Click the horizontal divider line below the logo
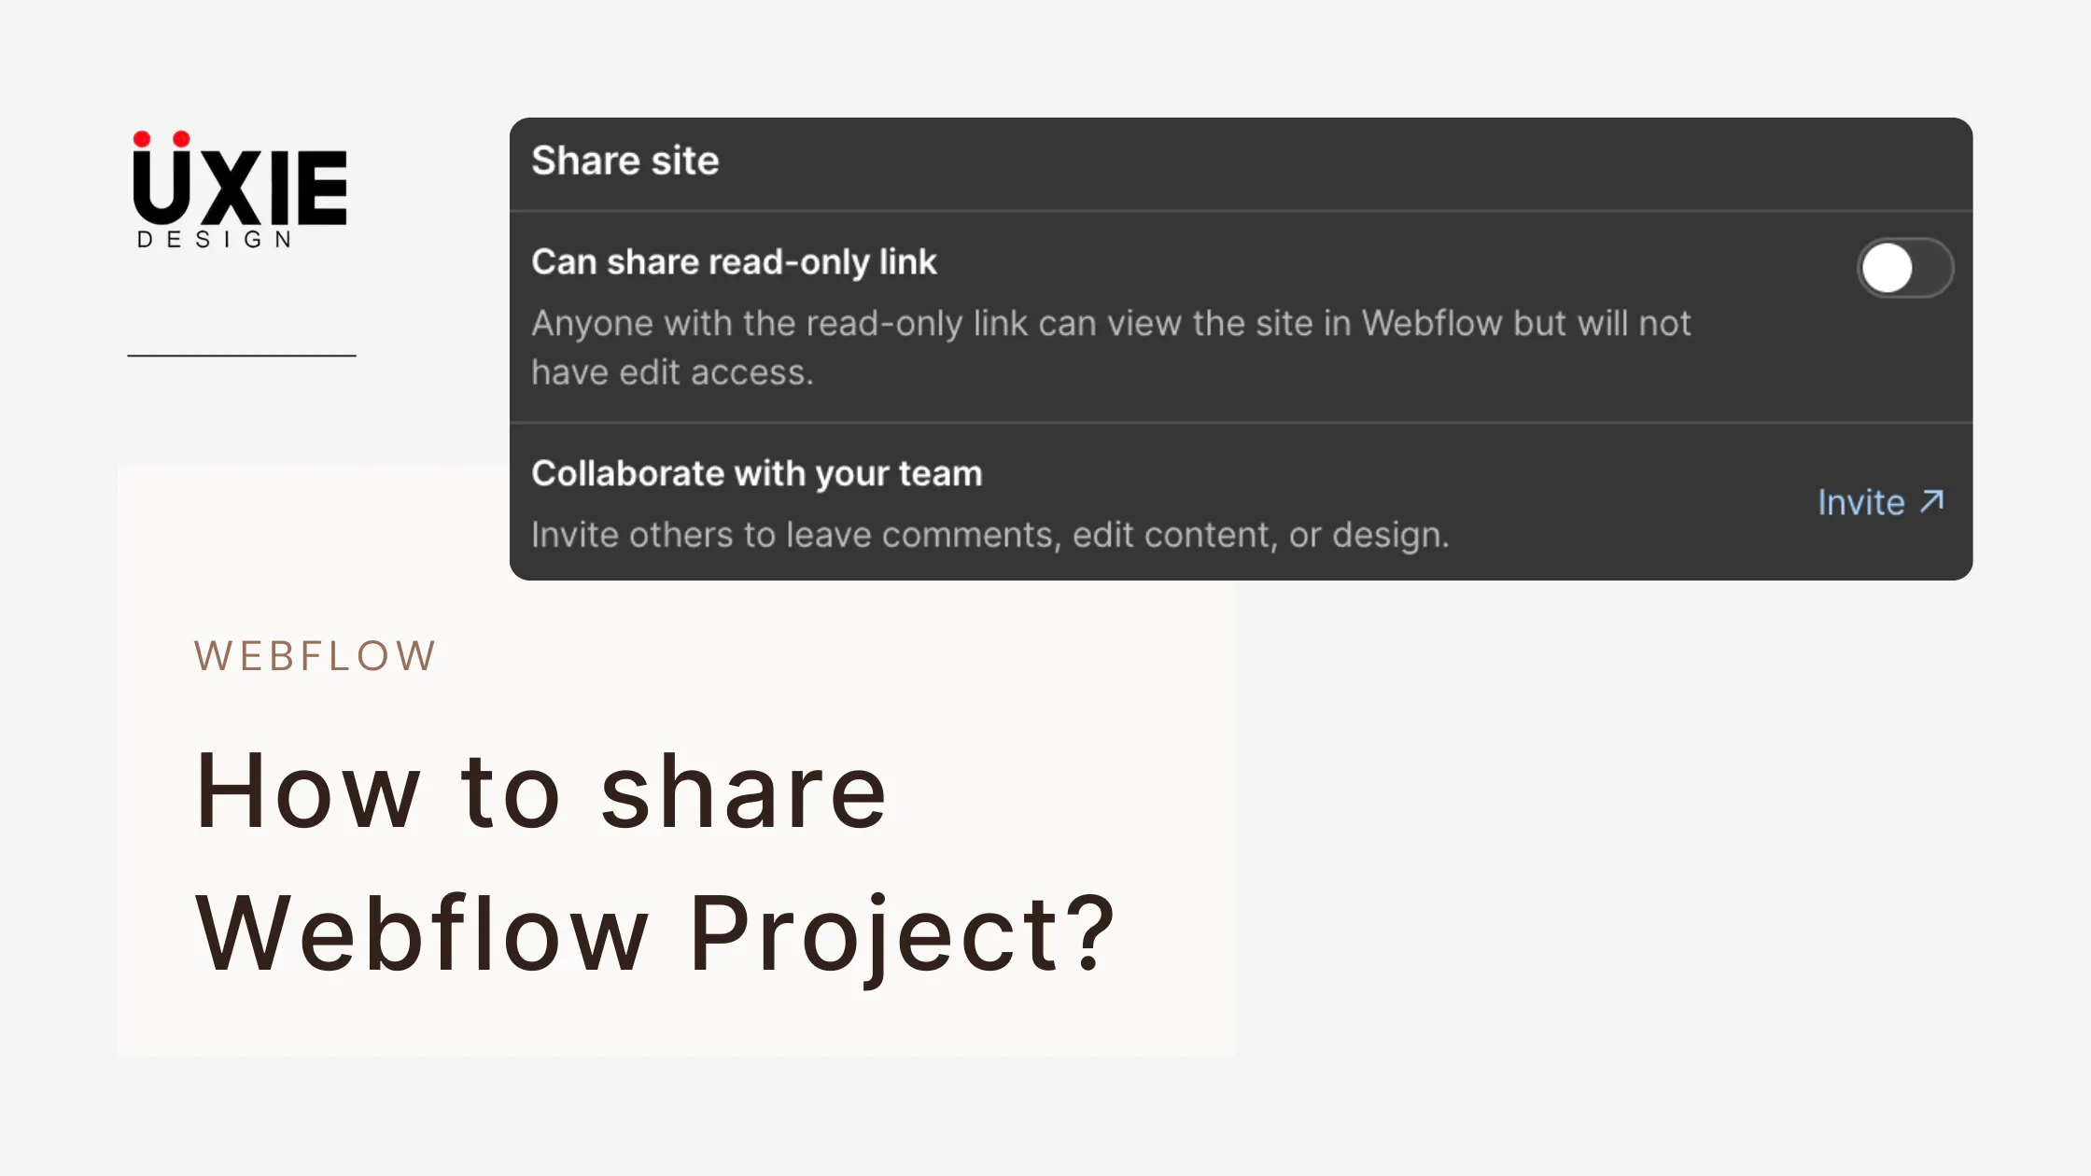Image resolution: width=2091 pixels, height=1176 pixels. tap(242, 355)
